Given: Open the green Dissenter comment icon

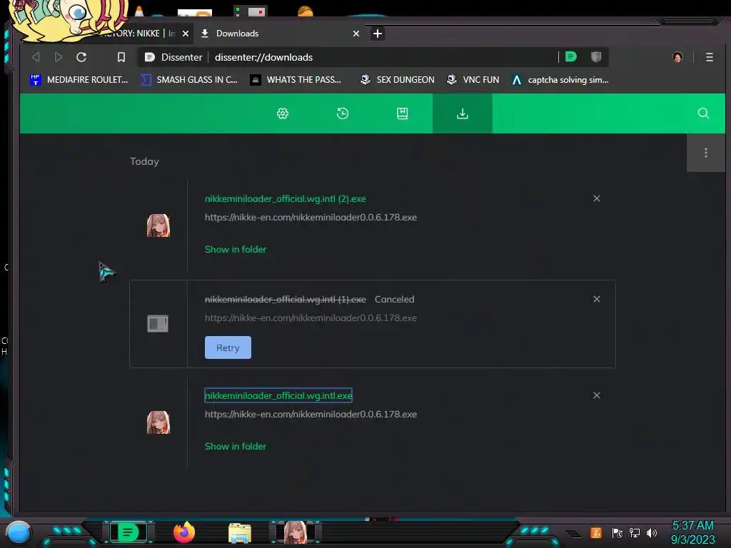Looking at the screenshot, I should (570, 57).
